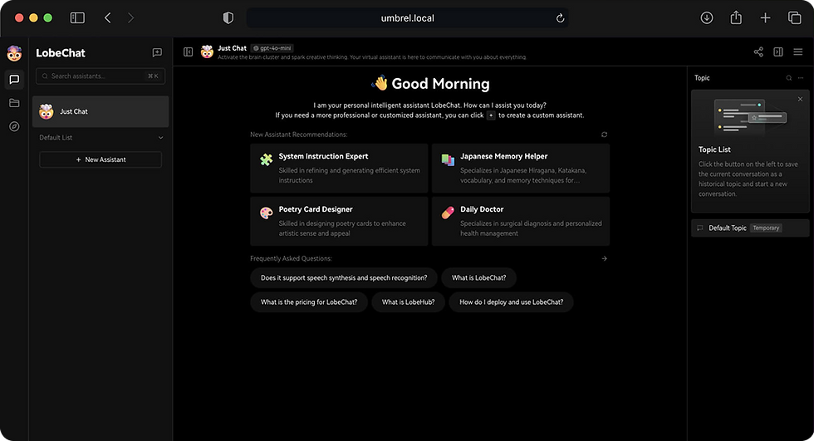Click the LobeChat title text
This screenshot has height=441, width=814.
(x=60, y=53)
